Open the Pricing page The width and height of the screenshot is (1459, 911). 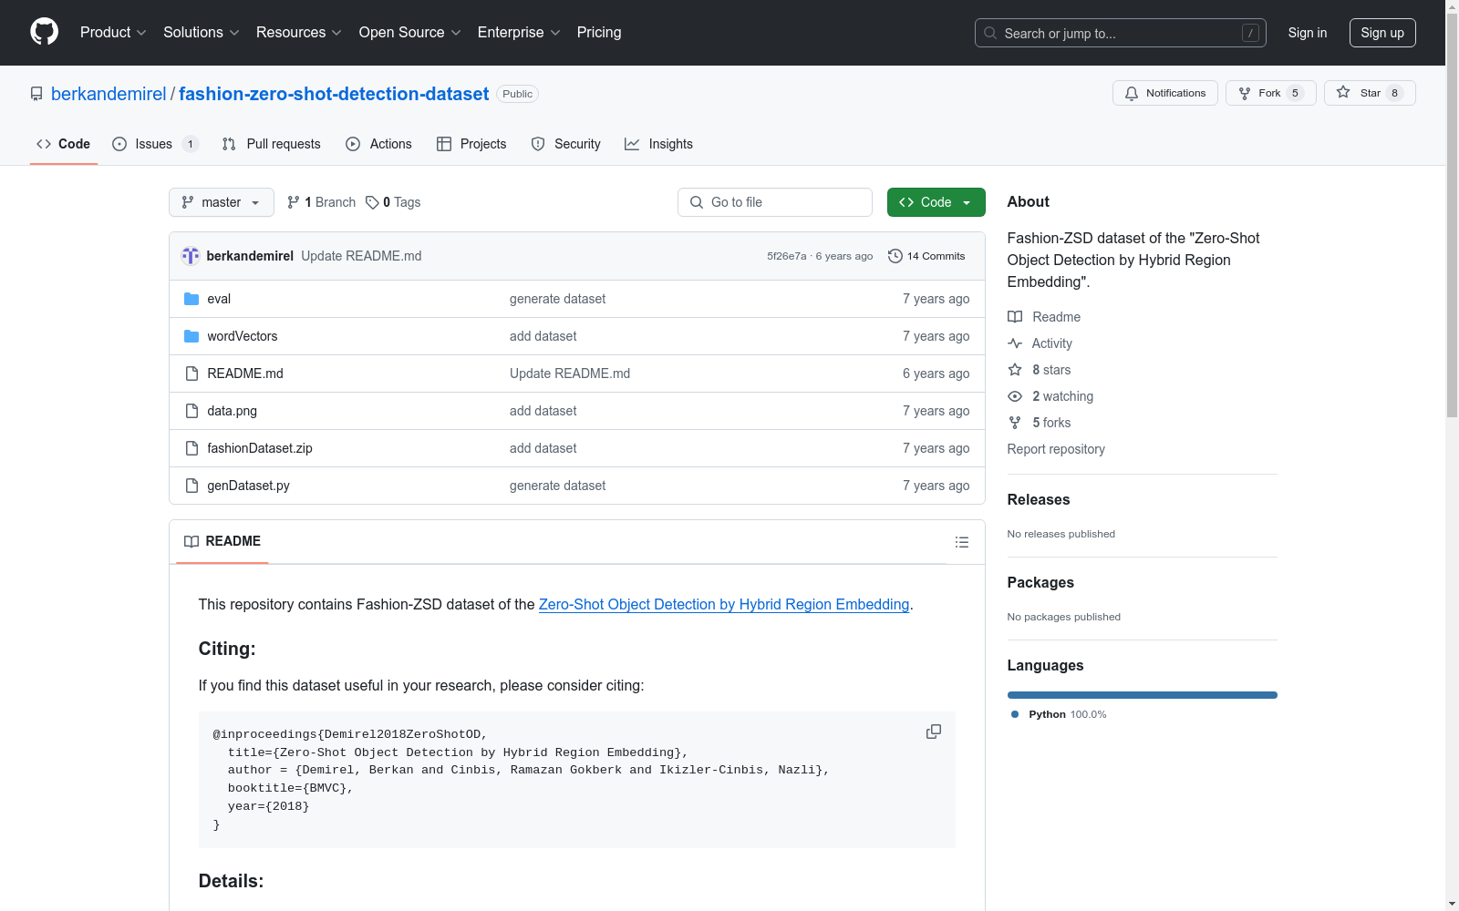599,32
